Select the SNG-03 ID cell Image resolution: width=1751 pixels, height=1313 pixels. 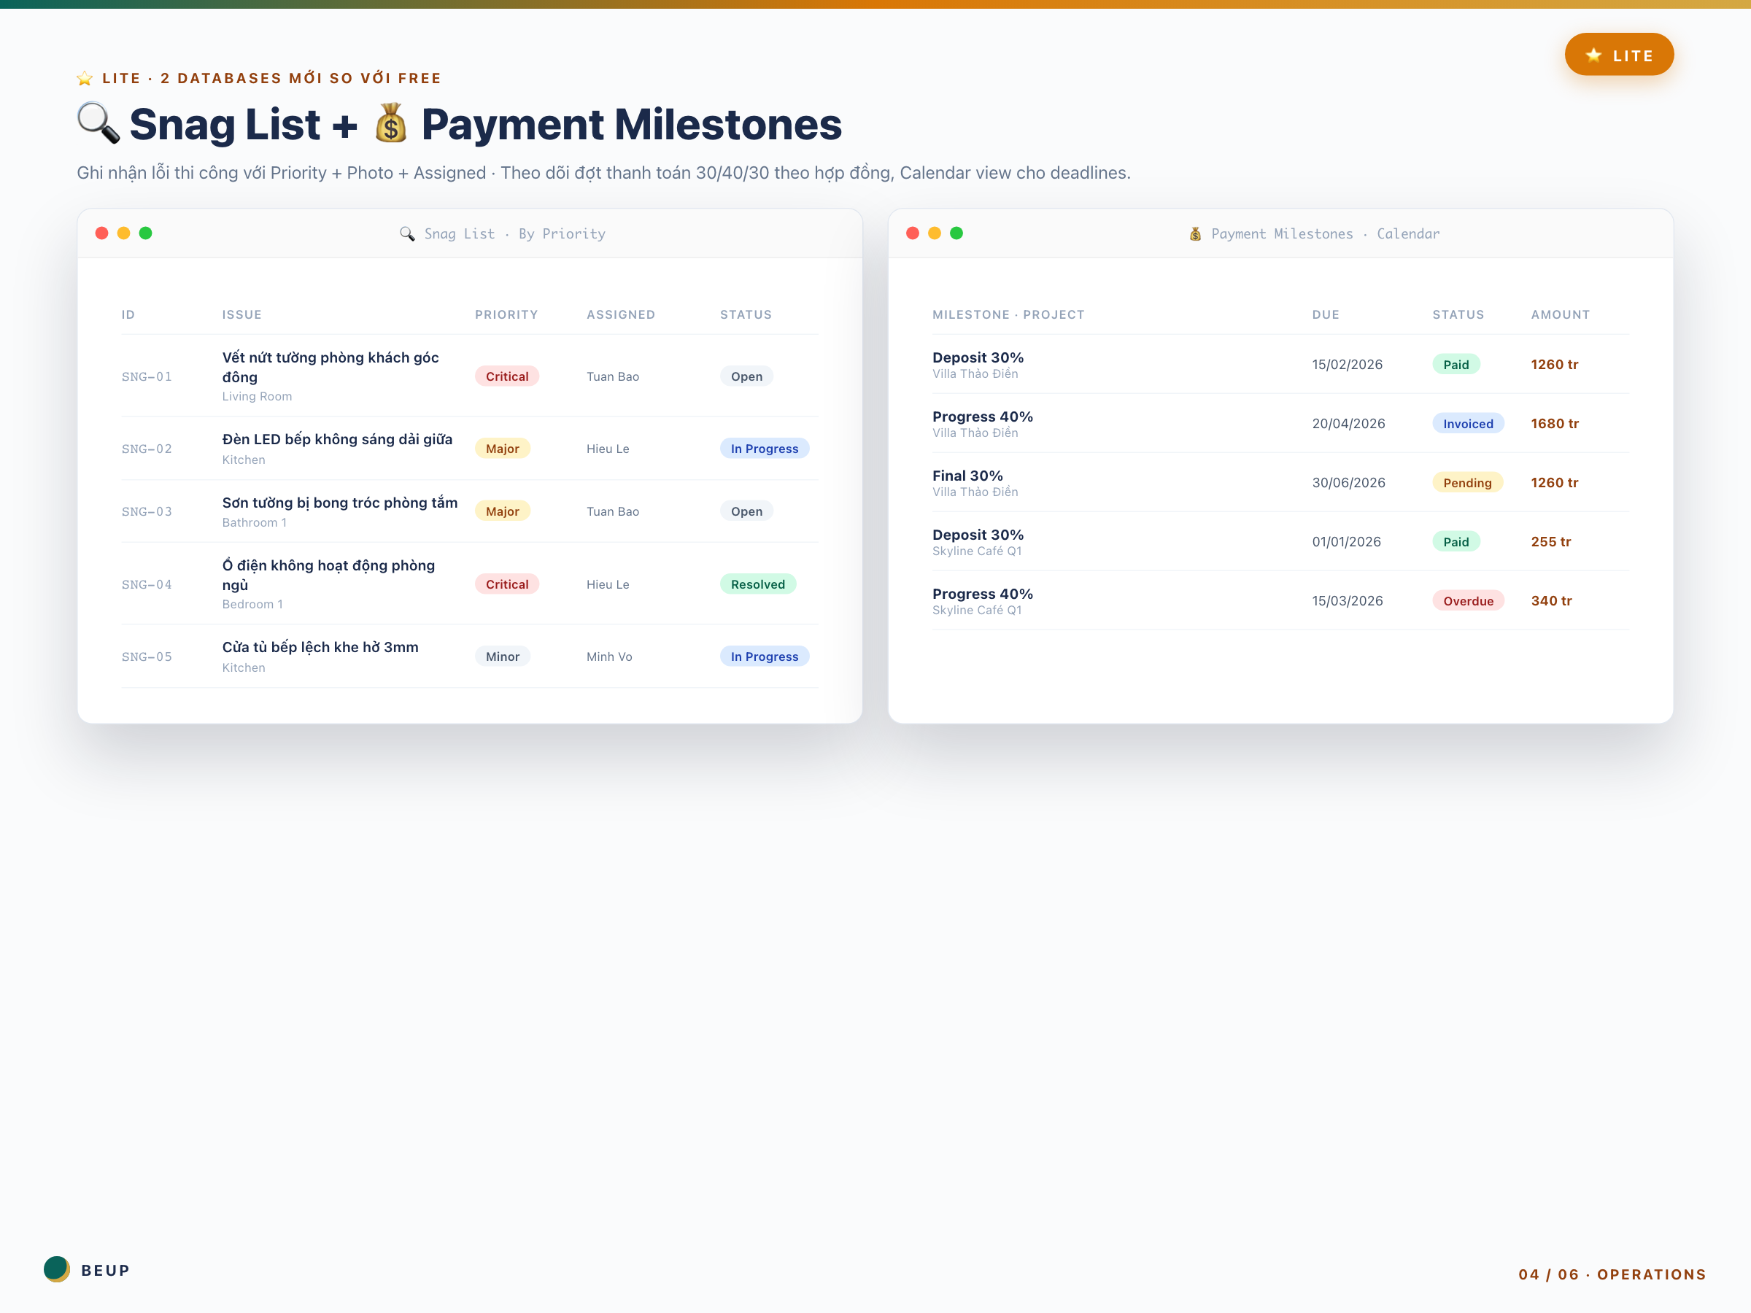[147, 512]
